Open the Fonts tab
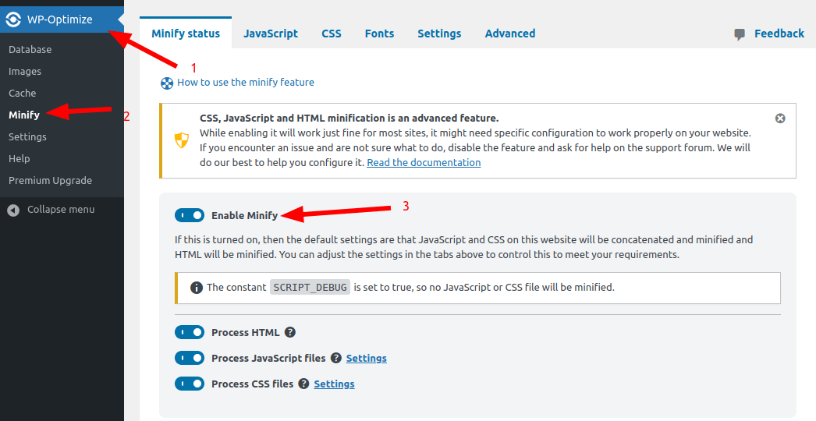 tap(379, 34)
